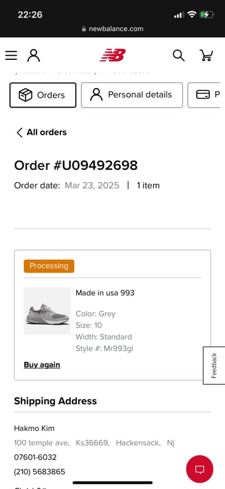
Task: Open the shopping cart
Action: click(206, 56)
